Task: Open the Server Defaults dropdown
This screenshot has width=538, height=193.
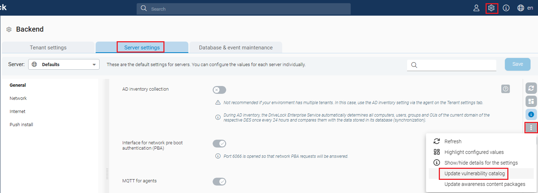Action: pyautogui.click(x=64, y=65)
